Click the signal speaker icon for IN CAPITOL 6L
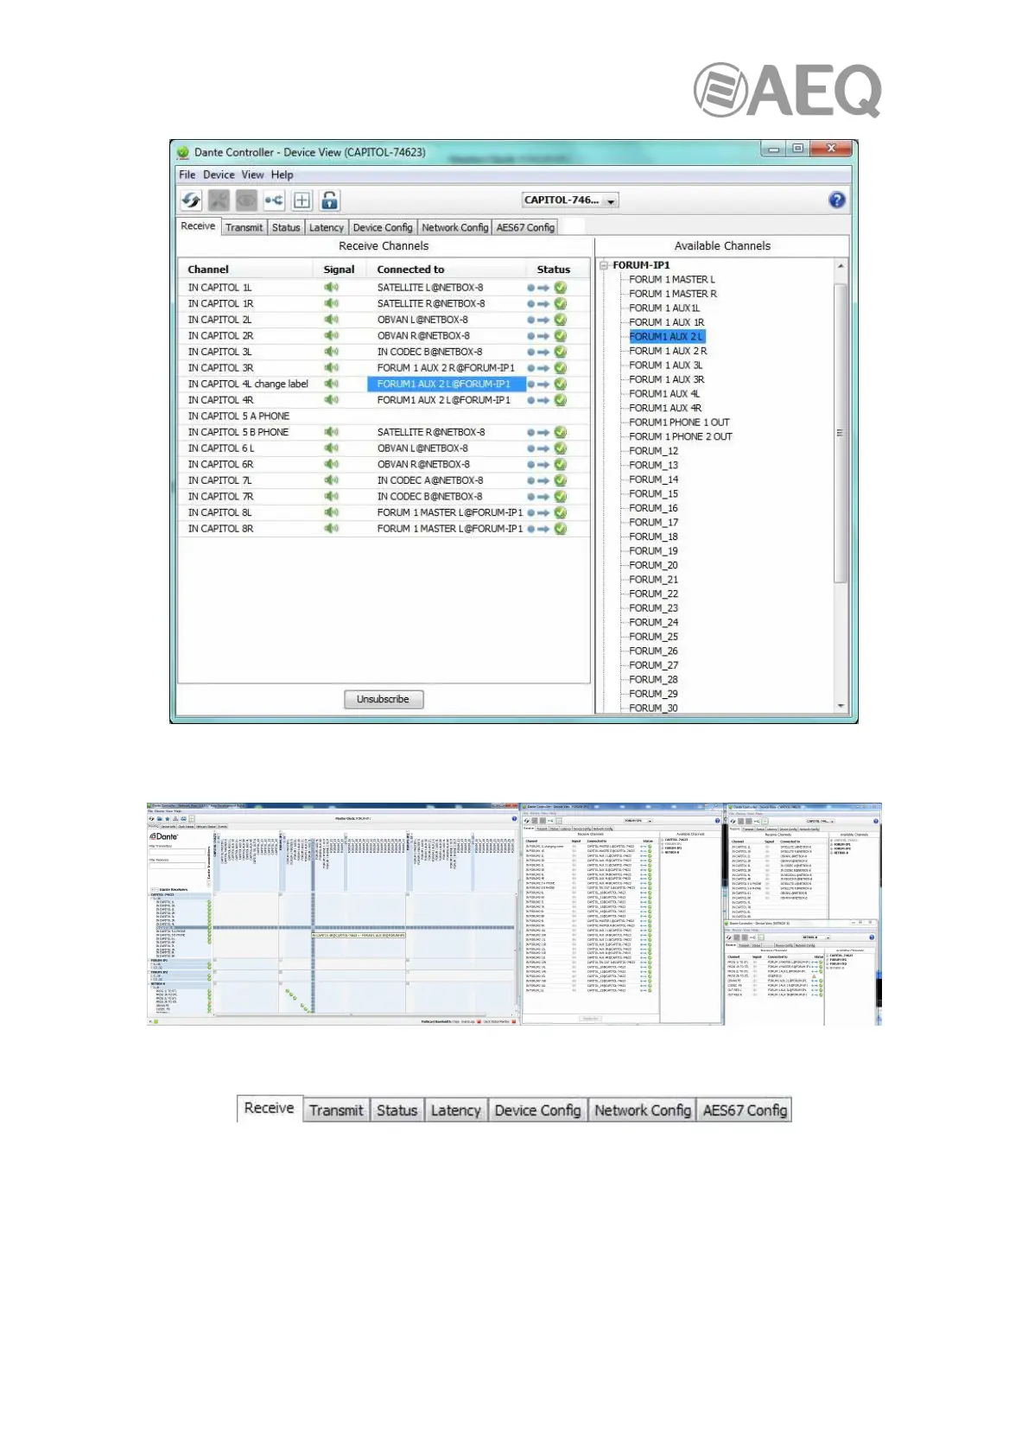 (x=331, y=448)
